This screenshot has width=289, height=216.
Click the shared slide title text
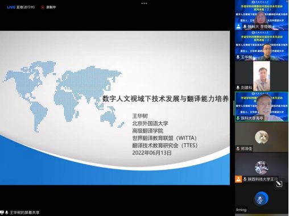pos(166,99)
